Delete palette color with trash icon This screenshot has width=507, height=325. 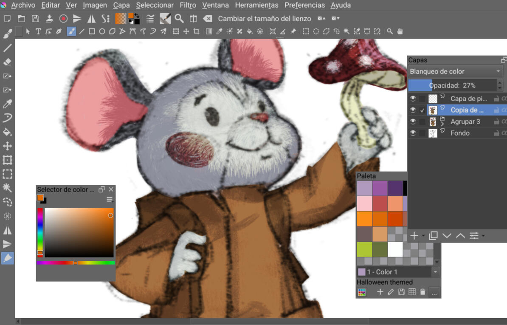422,292
